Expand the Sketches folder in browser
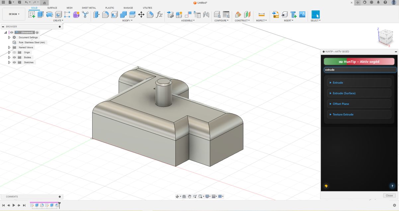The image size is (399, 211). click(9, 62)
